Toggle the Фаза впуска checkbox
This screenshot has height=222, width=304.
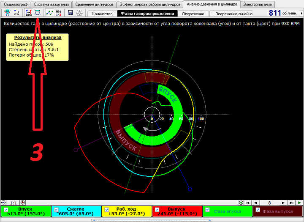207,210
